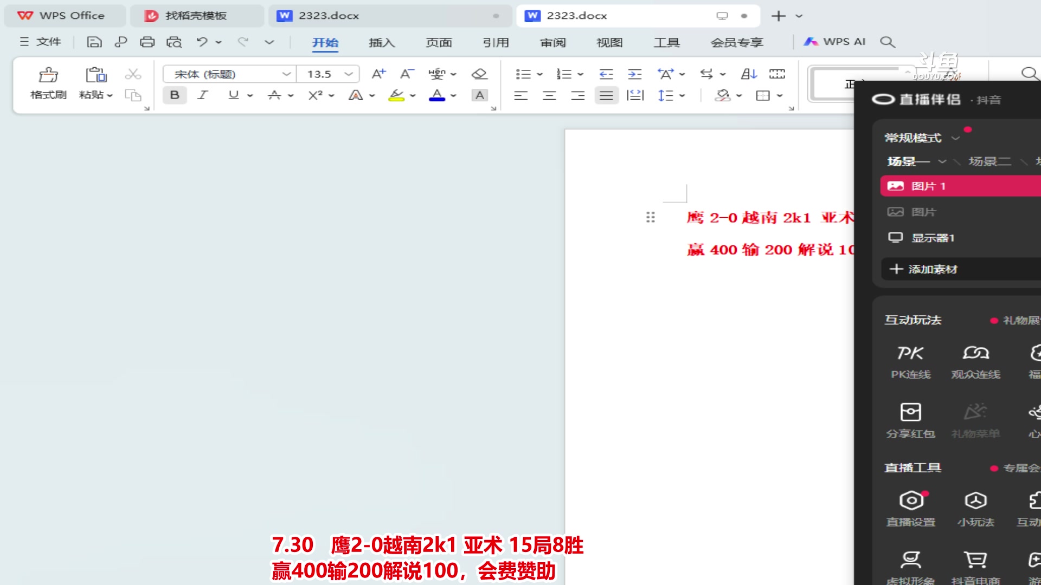Click the line spacing icon
The width and height of the screenshot is (1041, 585).
click(665, 95)
